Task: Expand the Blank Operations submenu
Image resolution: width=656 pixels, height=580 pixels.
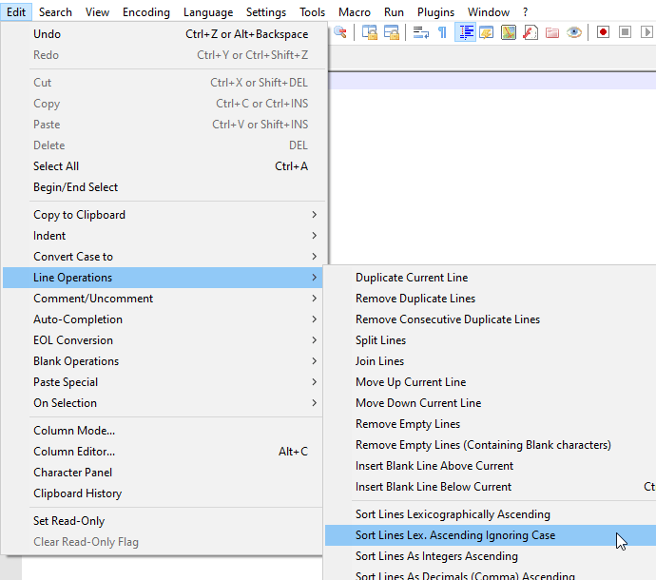Action: click(x=163, y=361)
